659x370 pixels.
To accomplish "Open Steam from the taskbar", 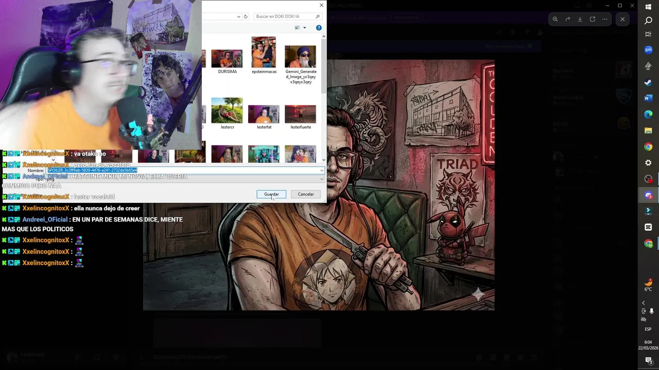I will 648,82.
